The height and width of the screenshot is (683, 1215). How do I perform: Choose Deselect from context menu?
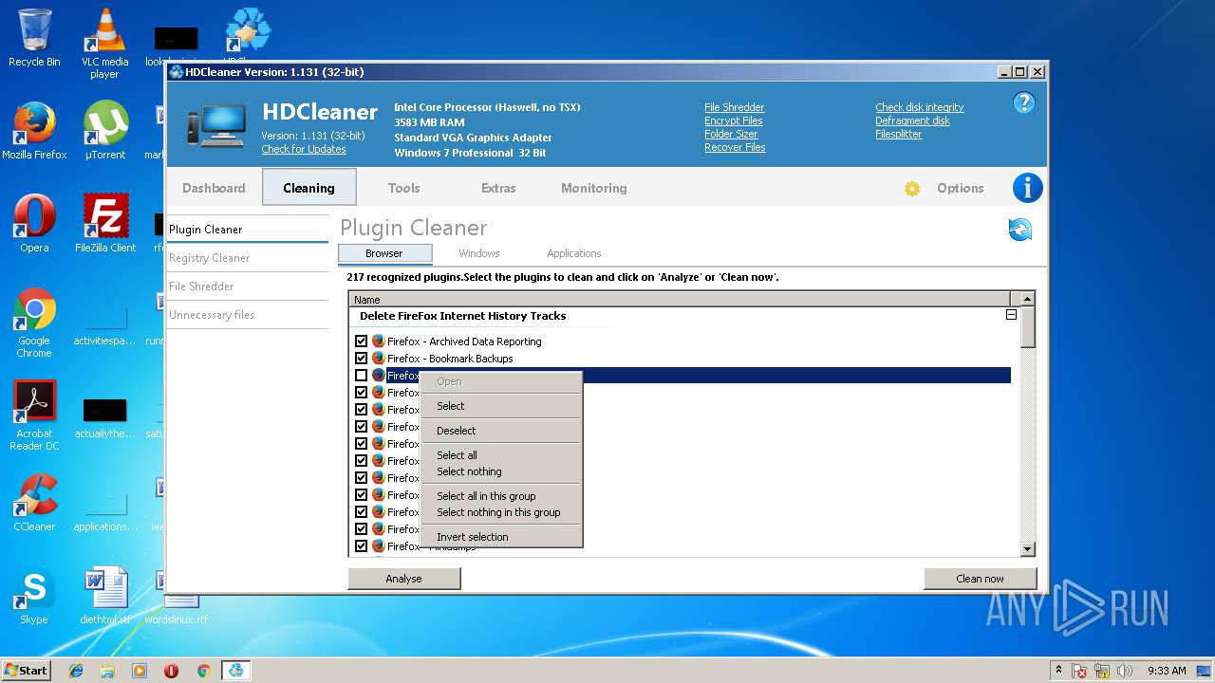(500, 431)
